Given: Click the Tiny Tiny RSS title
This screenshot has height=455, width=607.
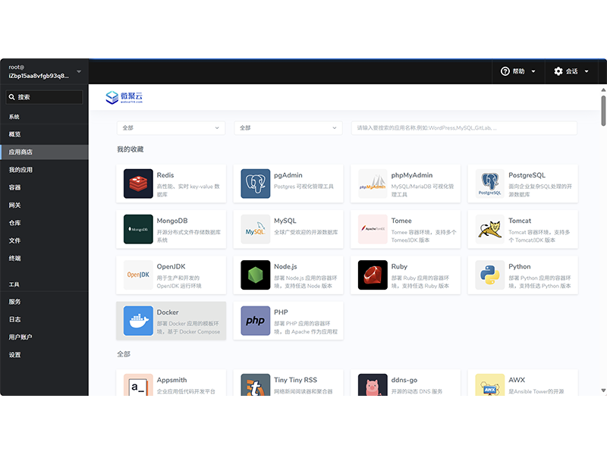Looking at the screenshot, I should [295, 381].
